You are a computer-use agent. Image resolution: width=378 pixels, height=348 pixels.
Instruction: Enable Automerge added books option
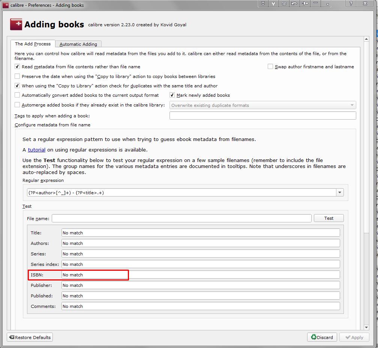point(17,105)
